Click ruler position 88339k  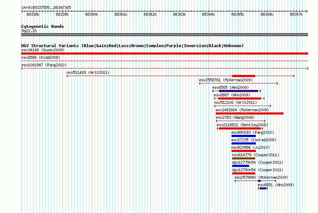click(x=62, y=14)
